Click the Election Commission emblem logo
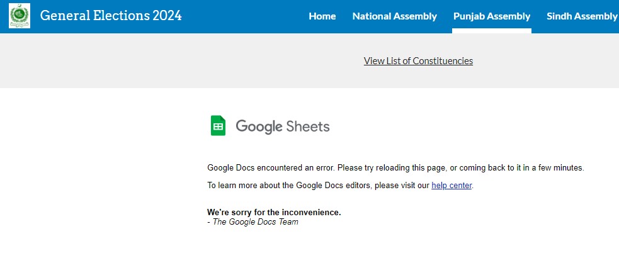The height and width of the screenshot is (263, 619). point(20,16)
